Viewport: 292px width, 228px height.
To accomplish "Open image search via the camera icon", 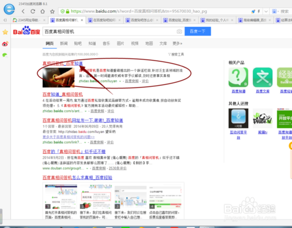I will pyautogui.click(x=179, y=31).
